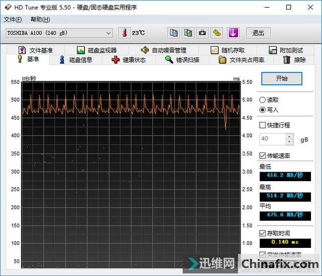This screenshot has width=322, height=276.
Task: Minimize the HD Tune window
Action: [267, 7]
